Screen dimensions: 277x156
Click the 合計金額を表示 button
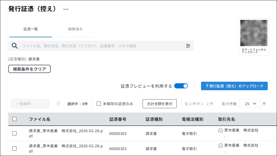pos(160,104)
